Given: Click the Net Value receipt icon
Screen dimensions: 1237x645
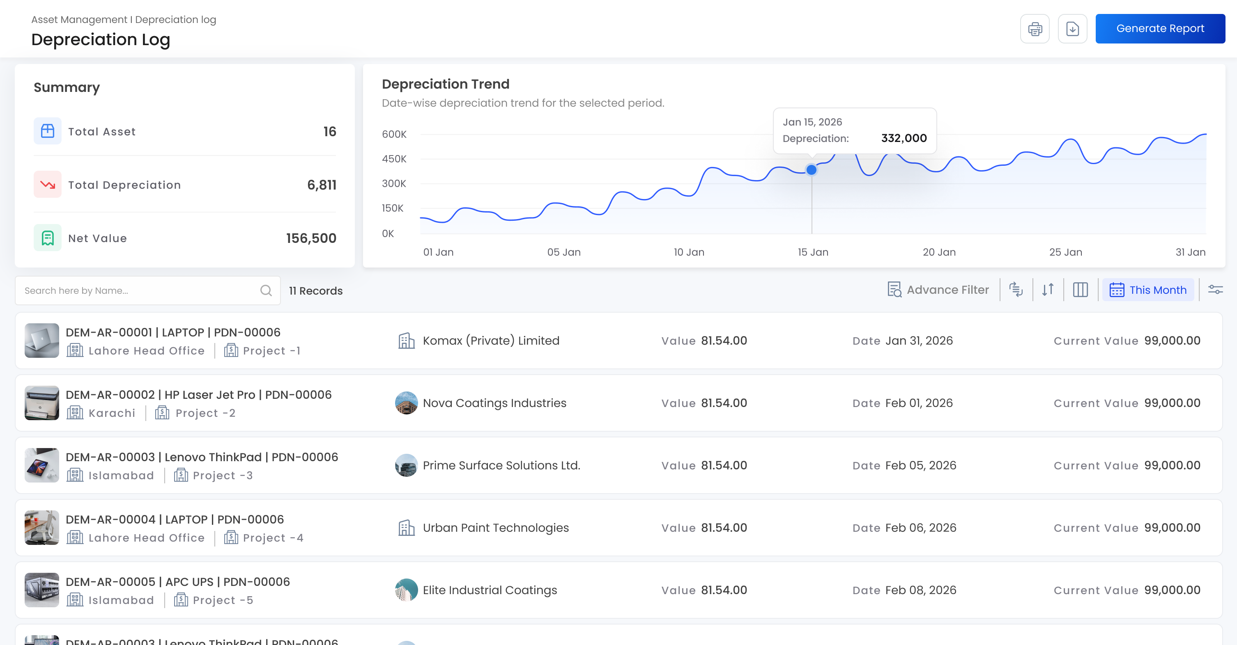Looking at the screenshot, I should (48, 238).
